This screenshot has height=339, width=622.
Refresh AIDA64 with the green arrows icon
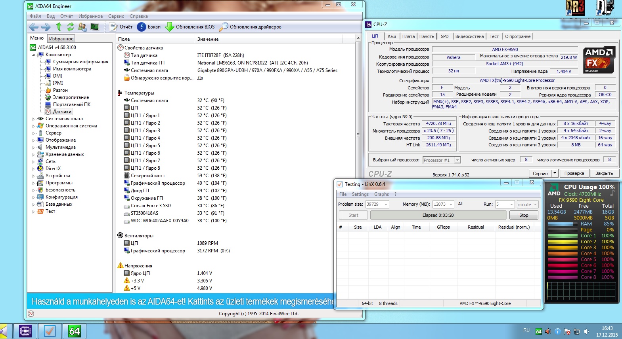(71, 27)
